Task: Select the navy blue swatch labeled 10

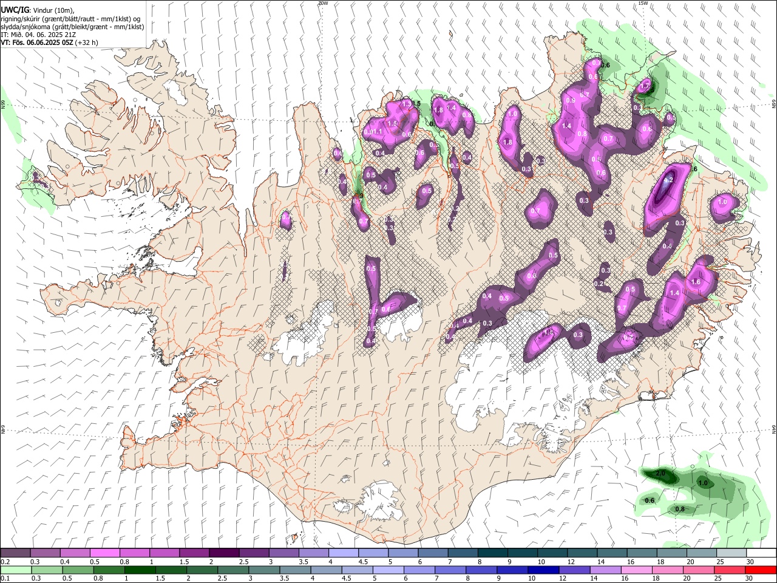Action: pos(543,570)
